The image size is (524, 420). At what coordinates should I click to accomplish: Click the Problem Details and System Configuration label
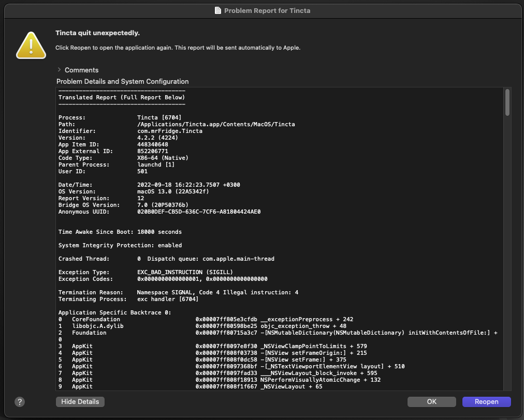pos(122,82)
